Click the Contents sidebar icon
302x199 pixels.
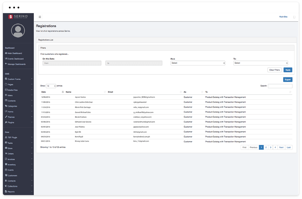tap(6, 101)
